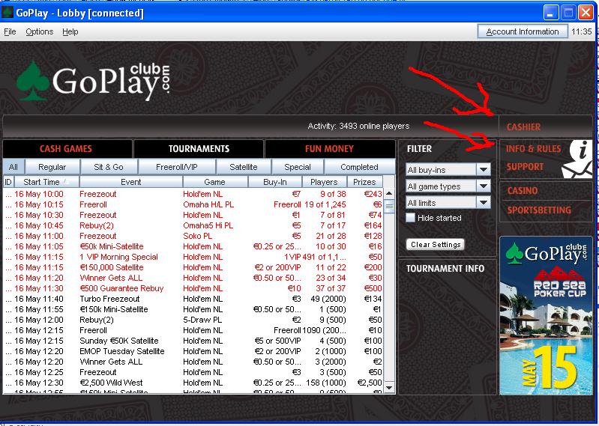
Task: Open the Help menu
Action: (x=70, y=31)
